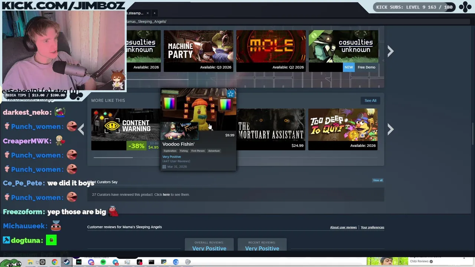The image size is (475, 267).
Task: Close the store.steamp... browser tab
Action: [x=147, y=13]
